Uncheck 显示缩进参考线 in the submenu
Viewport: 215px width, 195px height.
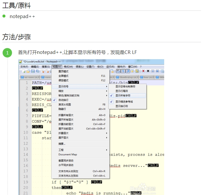click(128, 102)
